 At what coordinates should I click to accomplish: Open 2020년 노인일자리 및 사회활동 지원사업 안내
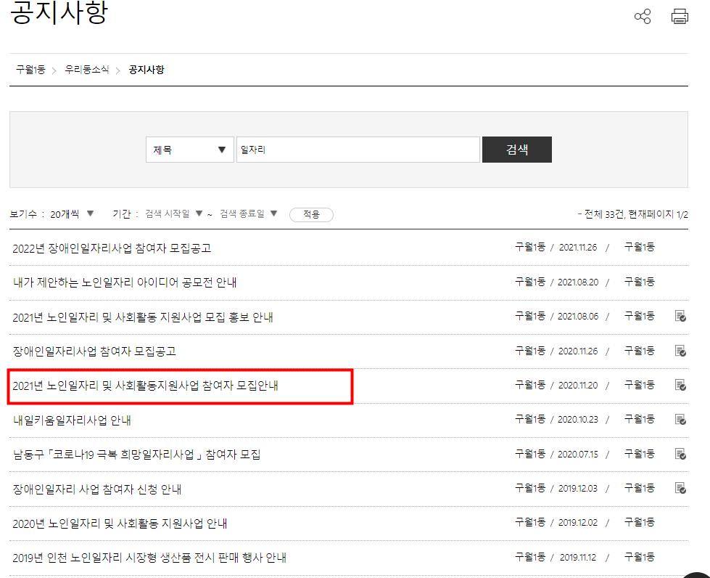[120, 524]
